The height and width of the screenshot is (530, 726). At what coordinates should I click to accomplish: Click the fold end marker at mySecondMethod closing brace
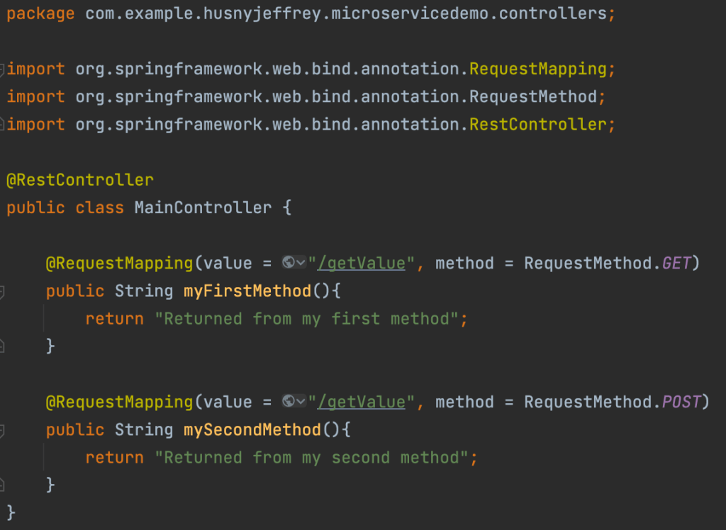2,485
